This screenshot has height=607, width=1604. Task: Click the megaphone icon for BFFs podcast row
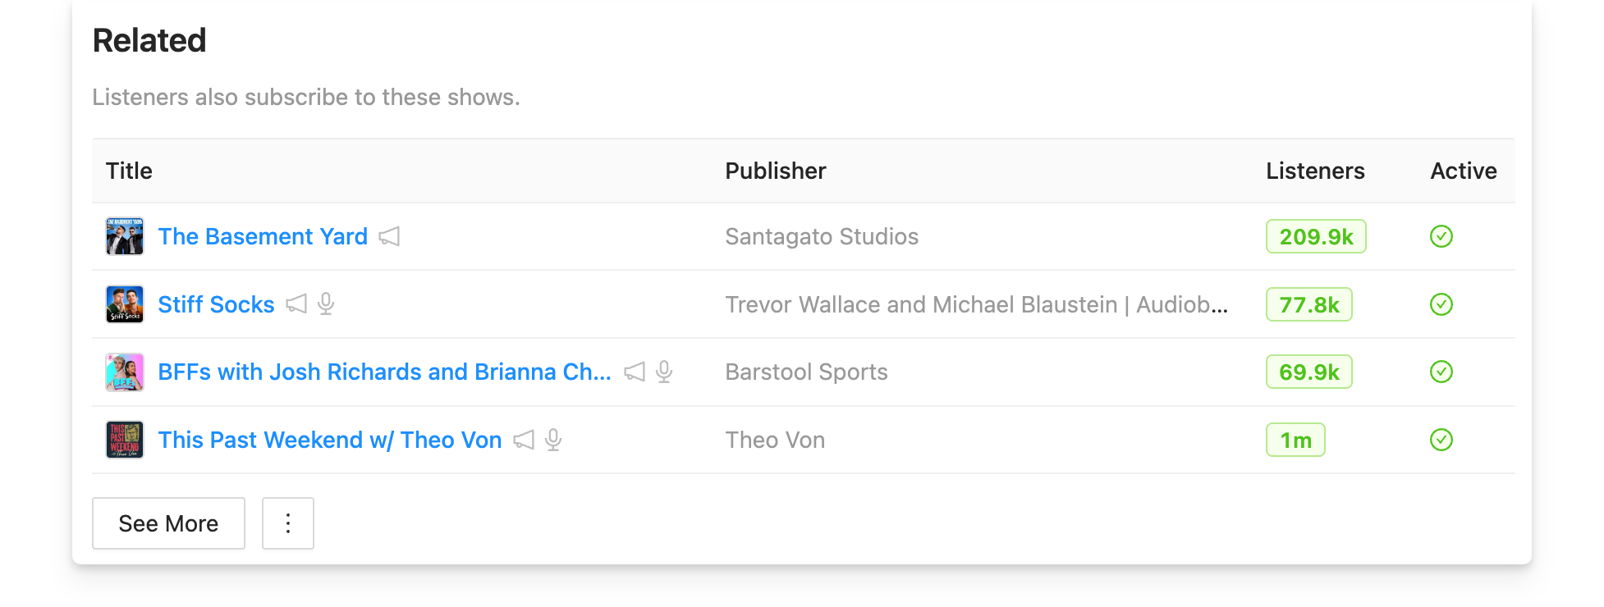[x=633, y=372]
